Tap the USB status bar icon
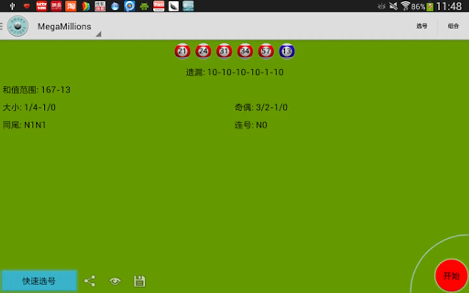Viewport: 469px width, 293px height. coord(12,6)
